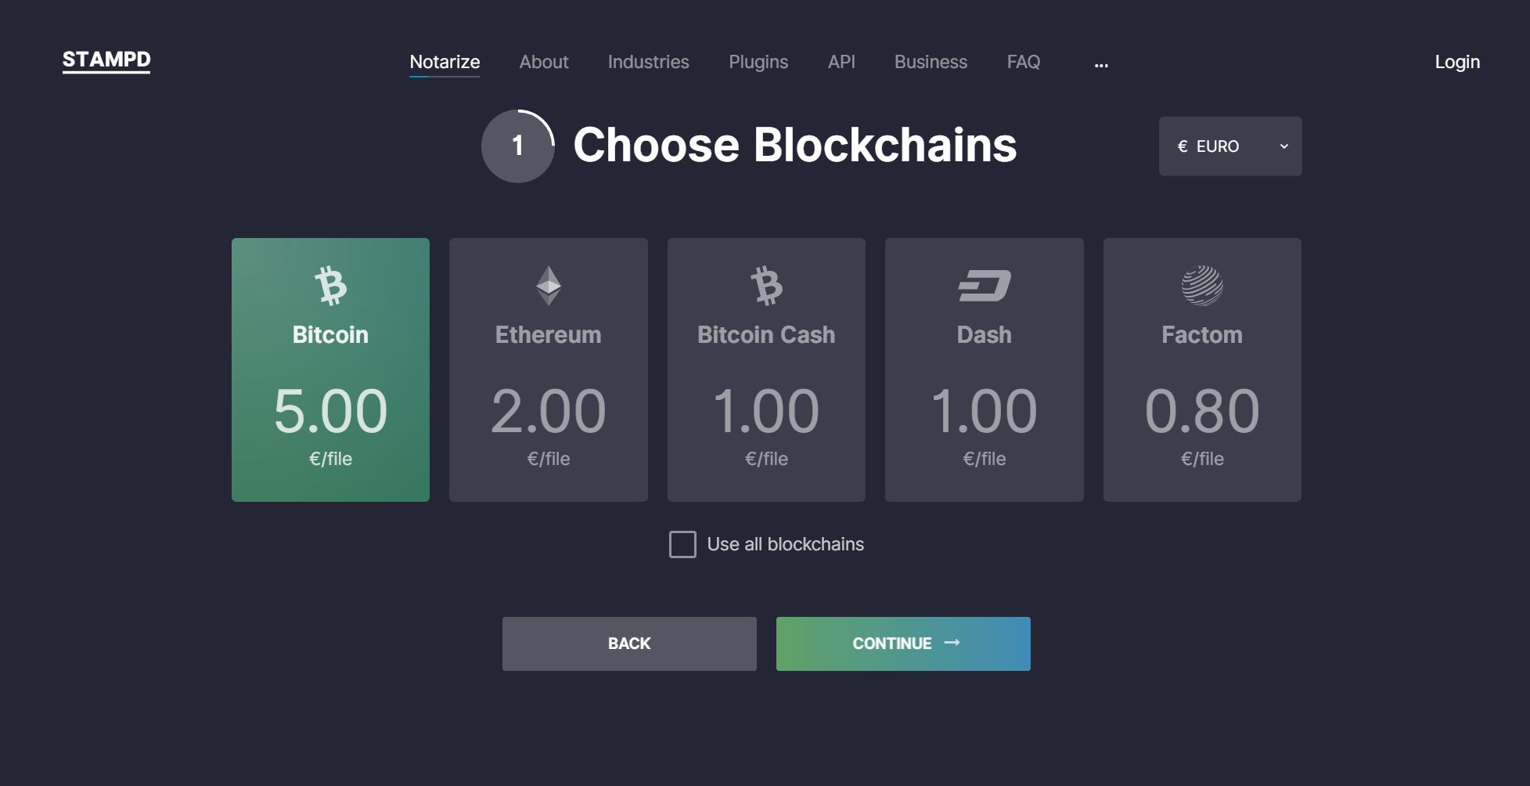
Task: Select the Dash 1.00 price card
Action: 985,370
